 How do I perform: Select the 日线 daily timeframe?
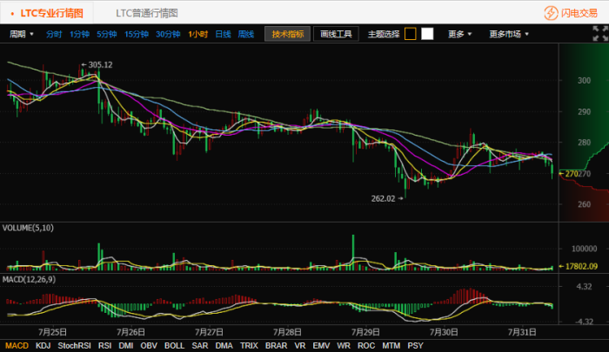pos(224,34)
